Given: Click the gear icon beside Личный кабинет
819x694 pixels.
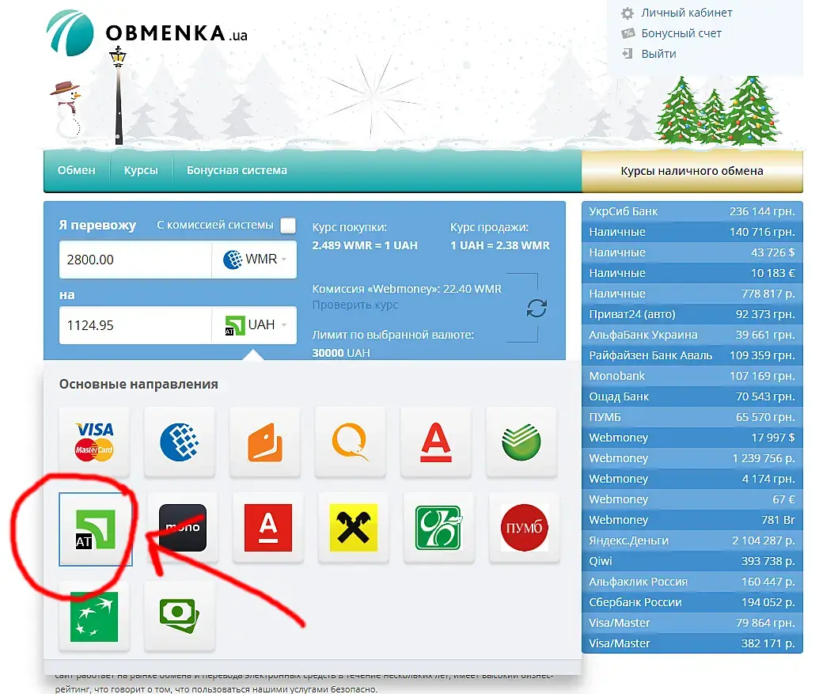Looking at the screenshot, I should point(628,13).
